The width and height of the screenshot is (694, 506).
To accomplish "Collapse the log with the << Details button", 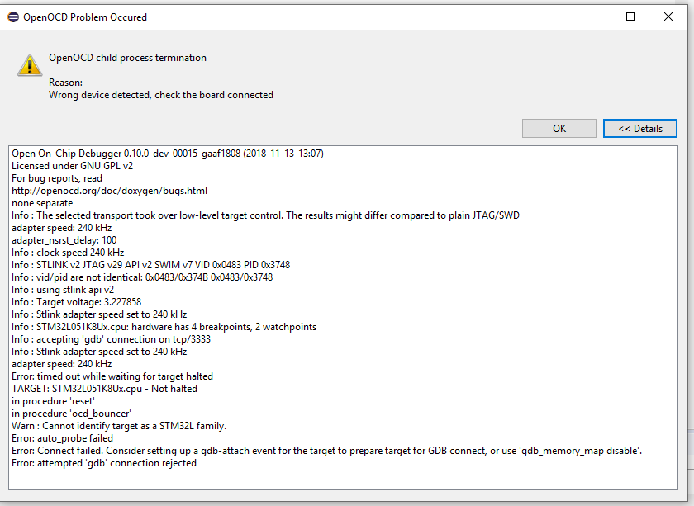I will tap(639, 129).
